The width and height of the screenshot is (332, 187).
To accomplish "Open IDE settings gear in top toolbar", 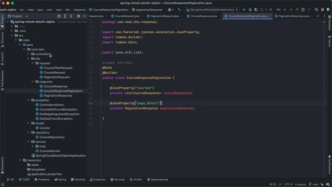I will (323, 10).
